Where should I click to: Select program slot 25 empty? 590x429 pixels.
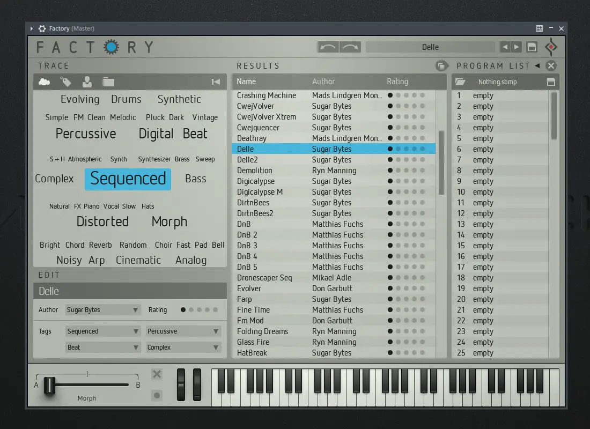[500, 353]
